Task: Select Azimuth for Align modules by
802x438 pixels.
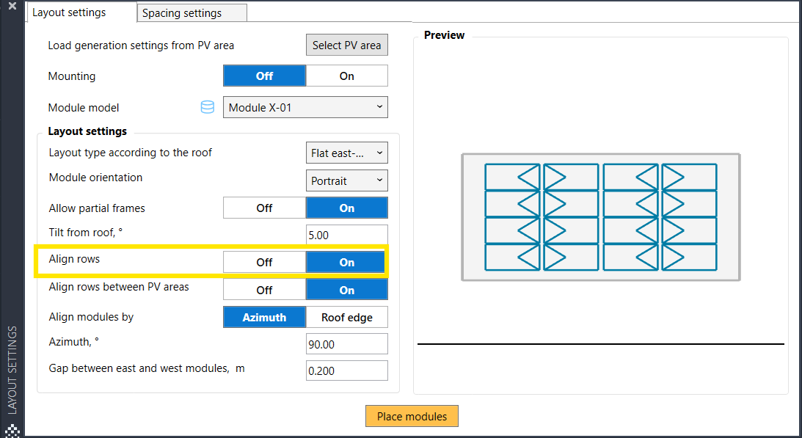Action: tap(264, 317)
